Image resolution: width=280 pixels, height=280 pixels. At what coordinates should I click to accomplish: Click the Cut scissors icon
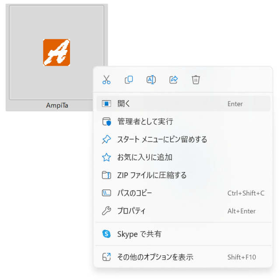click(x=106, y=80)
